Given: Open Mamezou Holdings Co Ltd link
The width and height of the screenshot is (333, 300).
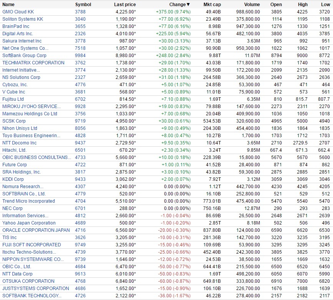Looking at the screenshot, I should click(30, 113).
